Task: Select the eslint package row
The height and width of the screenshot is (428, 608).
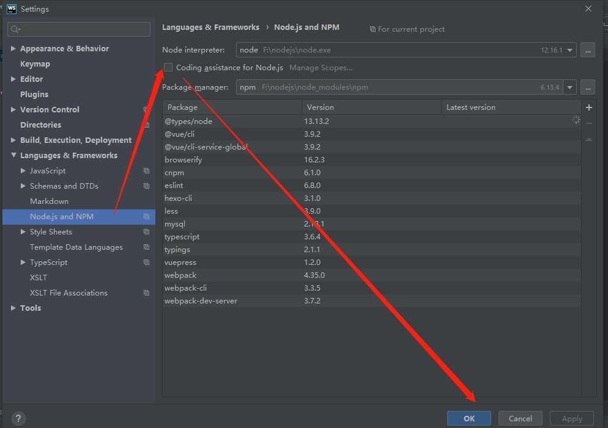Action: tap(371, 186)
